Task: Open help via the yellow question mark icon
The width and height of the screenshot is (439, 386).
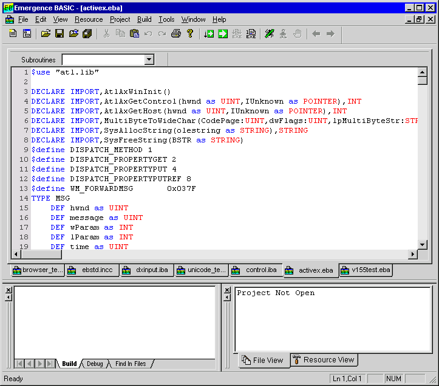Action: (x=190, y=34)
